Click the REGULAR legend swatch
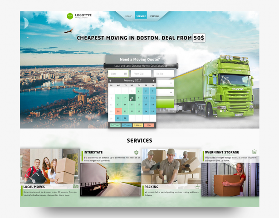The width and height of the screenshot is (279, 218). pos(127,125)
